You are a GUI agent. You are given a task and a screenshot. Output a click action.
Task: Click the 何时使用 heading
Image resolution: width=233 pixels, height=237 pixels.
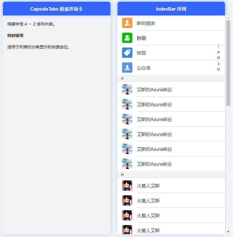[x=15, y=35]
